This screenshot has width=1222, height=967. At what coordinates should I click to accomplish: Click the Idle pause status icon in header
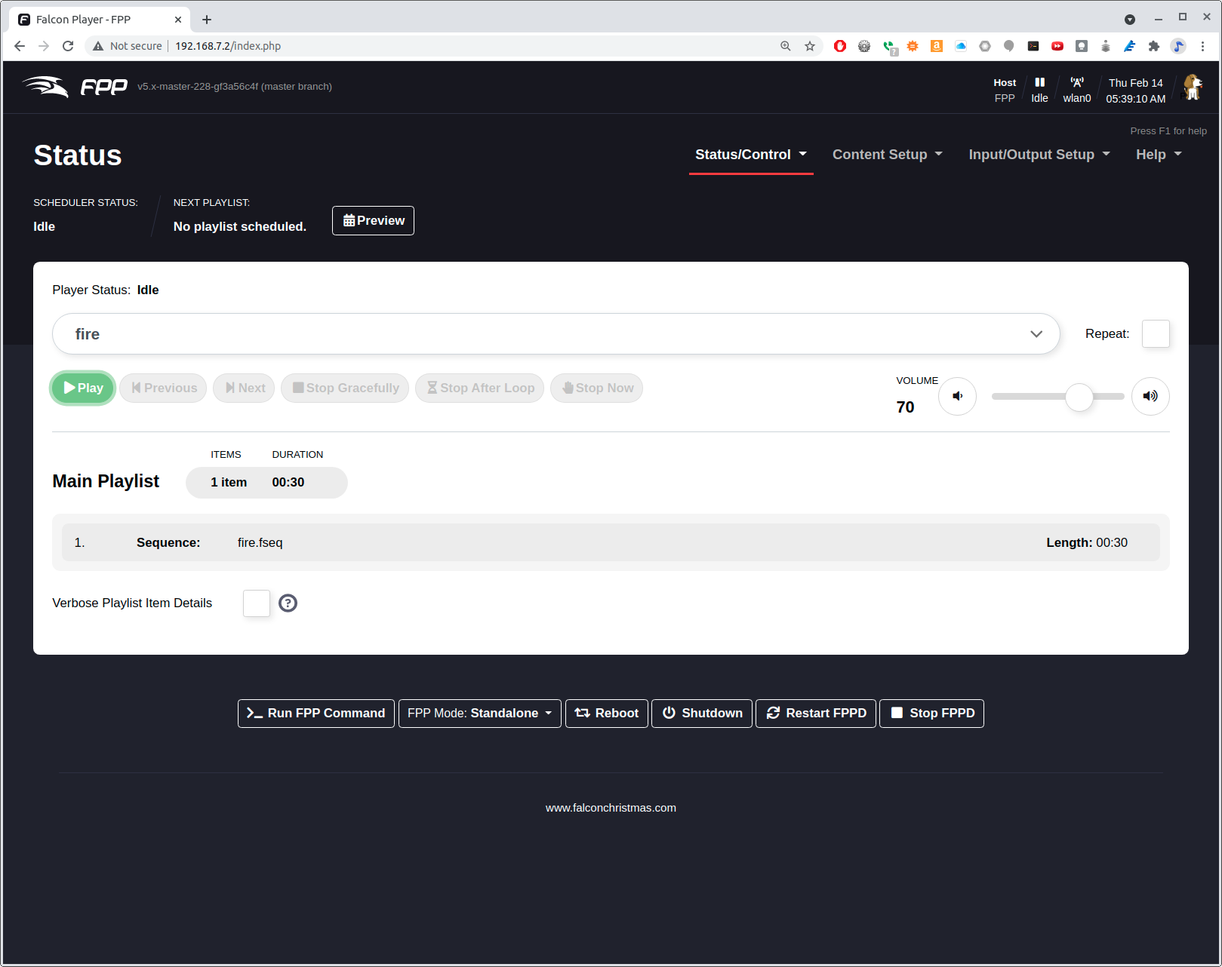click(x=1039, y=82)
